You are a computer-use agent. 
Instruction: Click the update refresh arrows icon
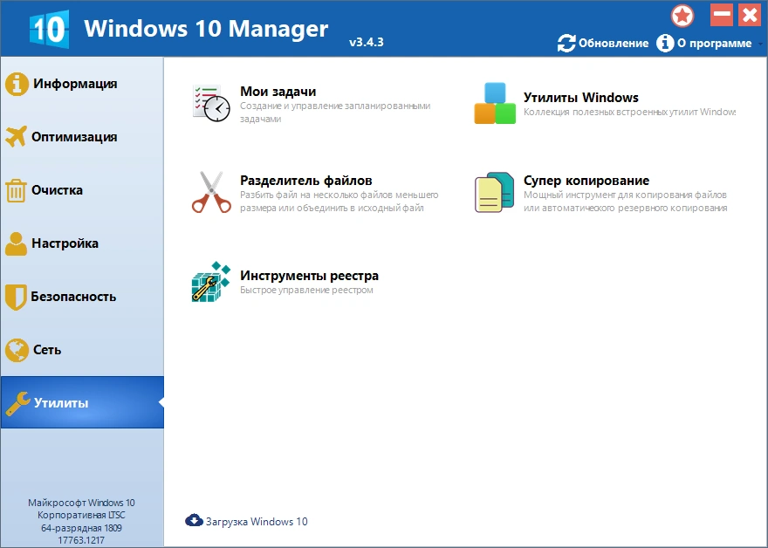[566, 43]
